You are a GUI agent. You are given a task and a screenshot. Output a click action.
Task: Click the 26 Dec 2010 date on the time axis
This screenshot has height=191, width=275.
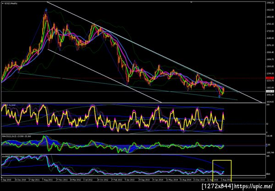(x=21, y=180)
